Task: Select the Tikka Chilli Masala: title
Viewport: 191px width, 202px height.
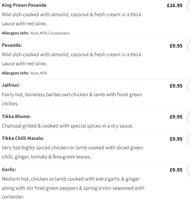Action: coord(23,138)
